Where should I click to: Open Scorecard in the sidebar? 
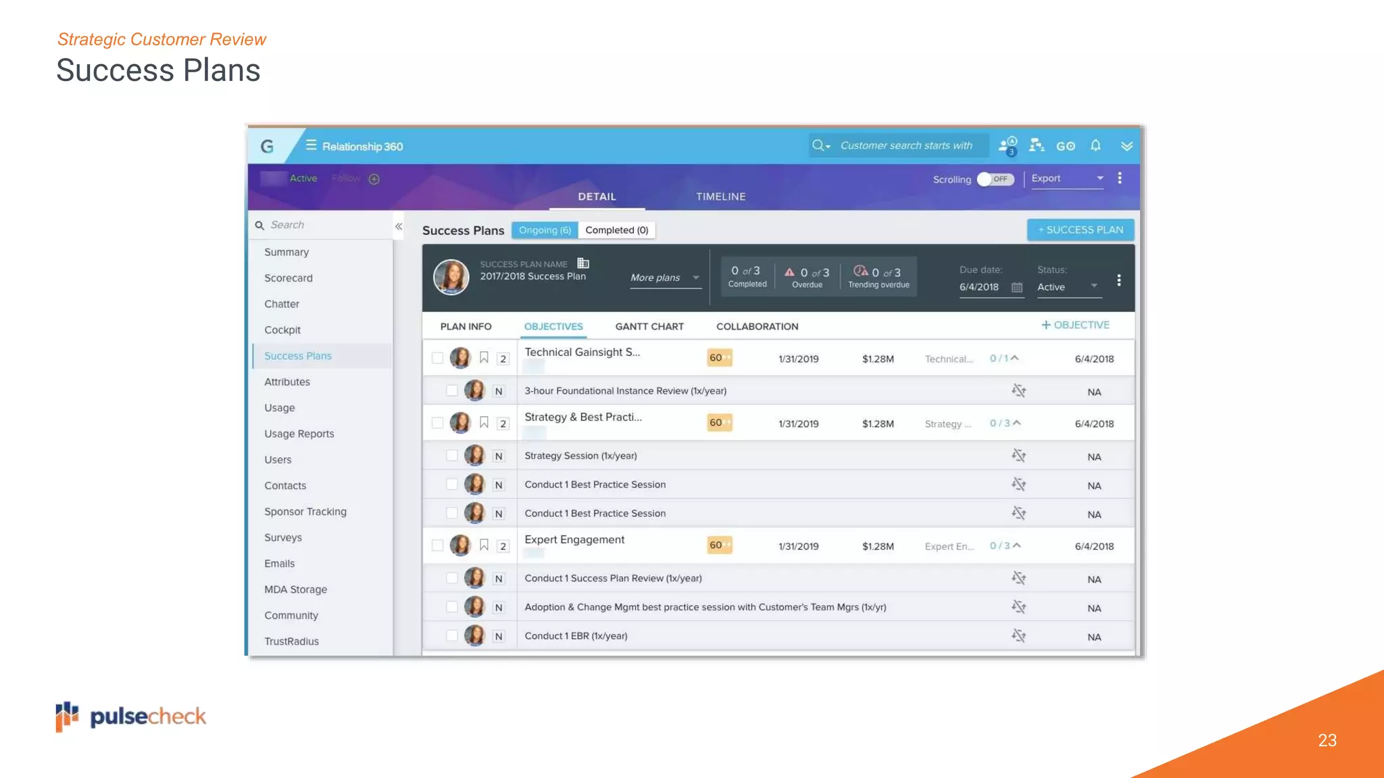(x=289, y=278)
